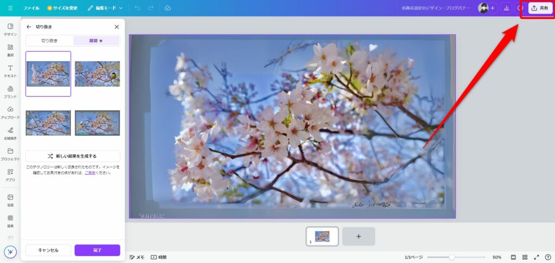Select the テキスト text tool
The width and height of the screenshot is (555, 263).
coord(10,71)
